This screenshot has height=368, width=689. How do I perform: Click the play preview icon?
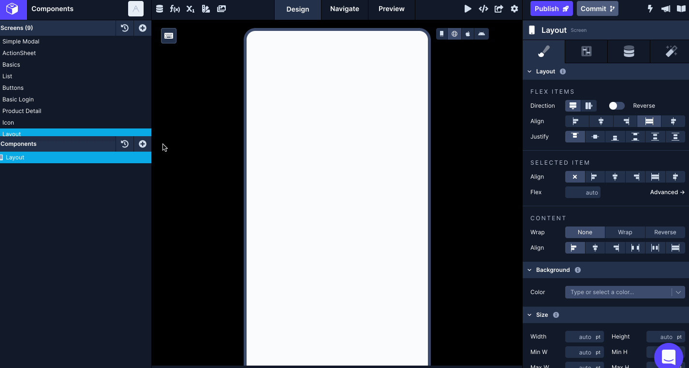[x=468, y=9]
